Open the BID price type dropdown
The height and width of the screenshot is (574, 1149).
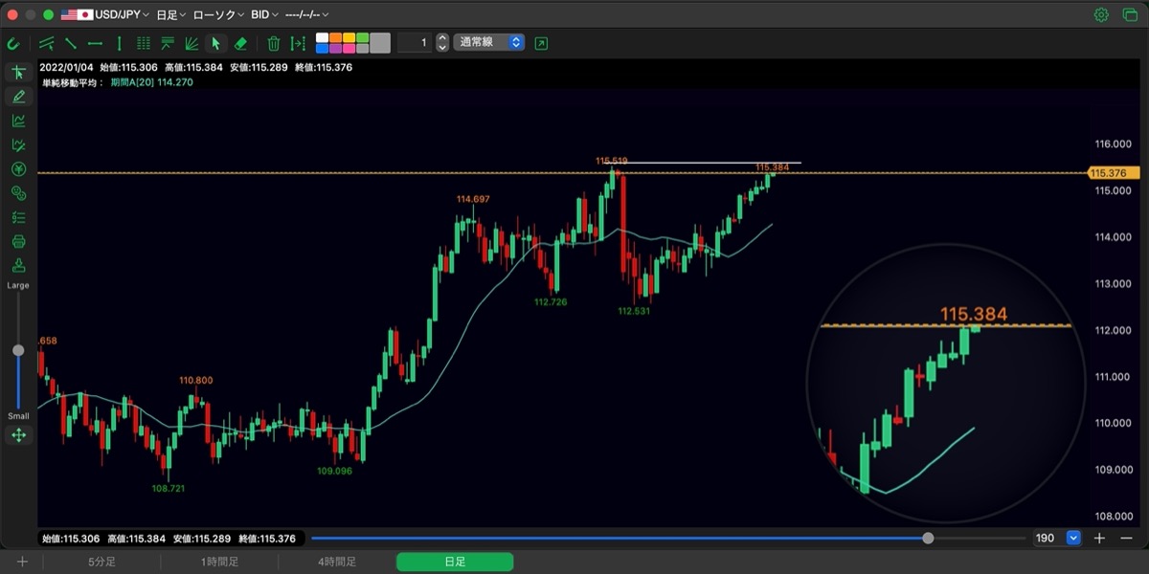(x=264, y=15)
